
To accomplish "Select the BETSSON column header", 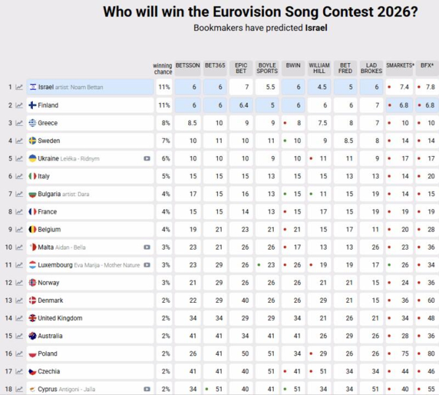I will point(188,66).
